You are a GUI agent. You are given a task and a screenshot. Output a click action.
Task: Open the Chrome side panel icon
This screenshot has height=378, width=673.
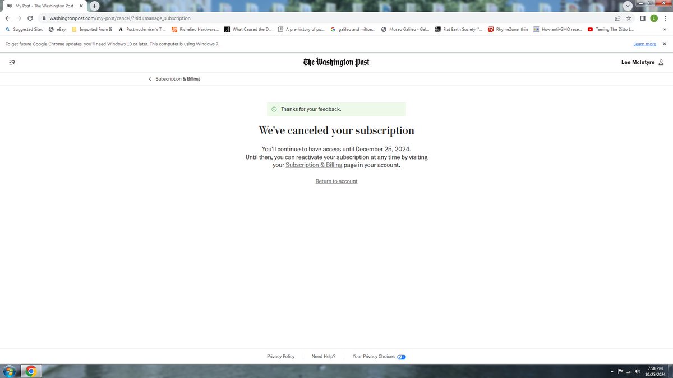[643, 18]
